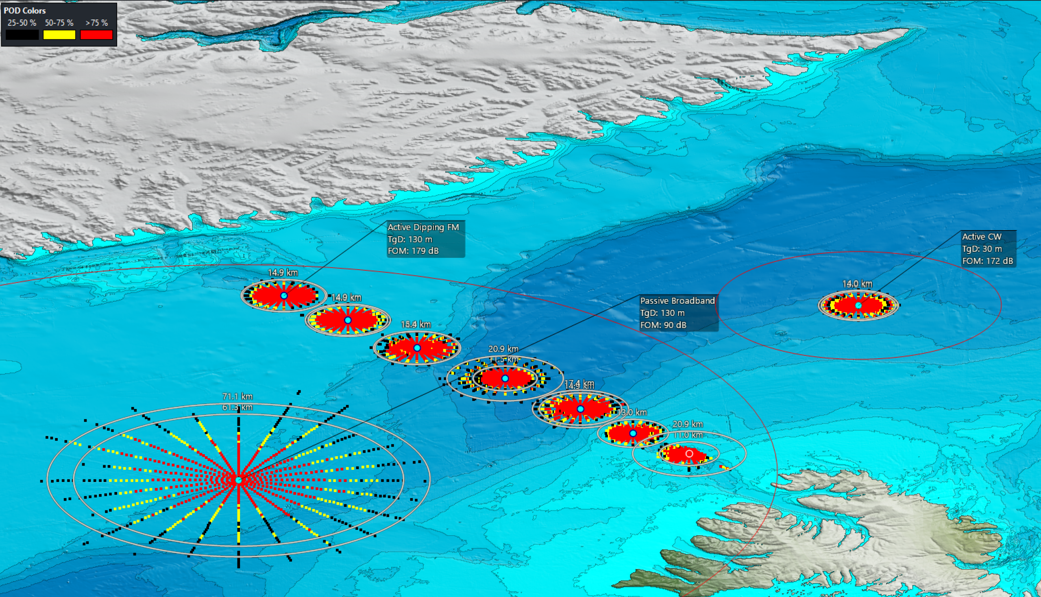Click the 'POD Colors' legend title

click(24, 11)
